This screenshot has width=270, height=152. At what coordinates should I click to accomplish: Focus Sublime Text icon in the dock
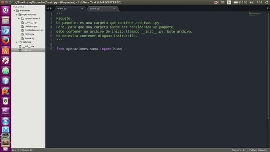pyautogui.click(x=5, y=142)
